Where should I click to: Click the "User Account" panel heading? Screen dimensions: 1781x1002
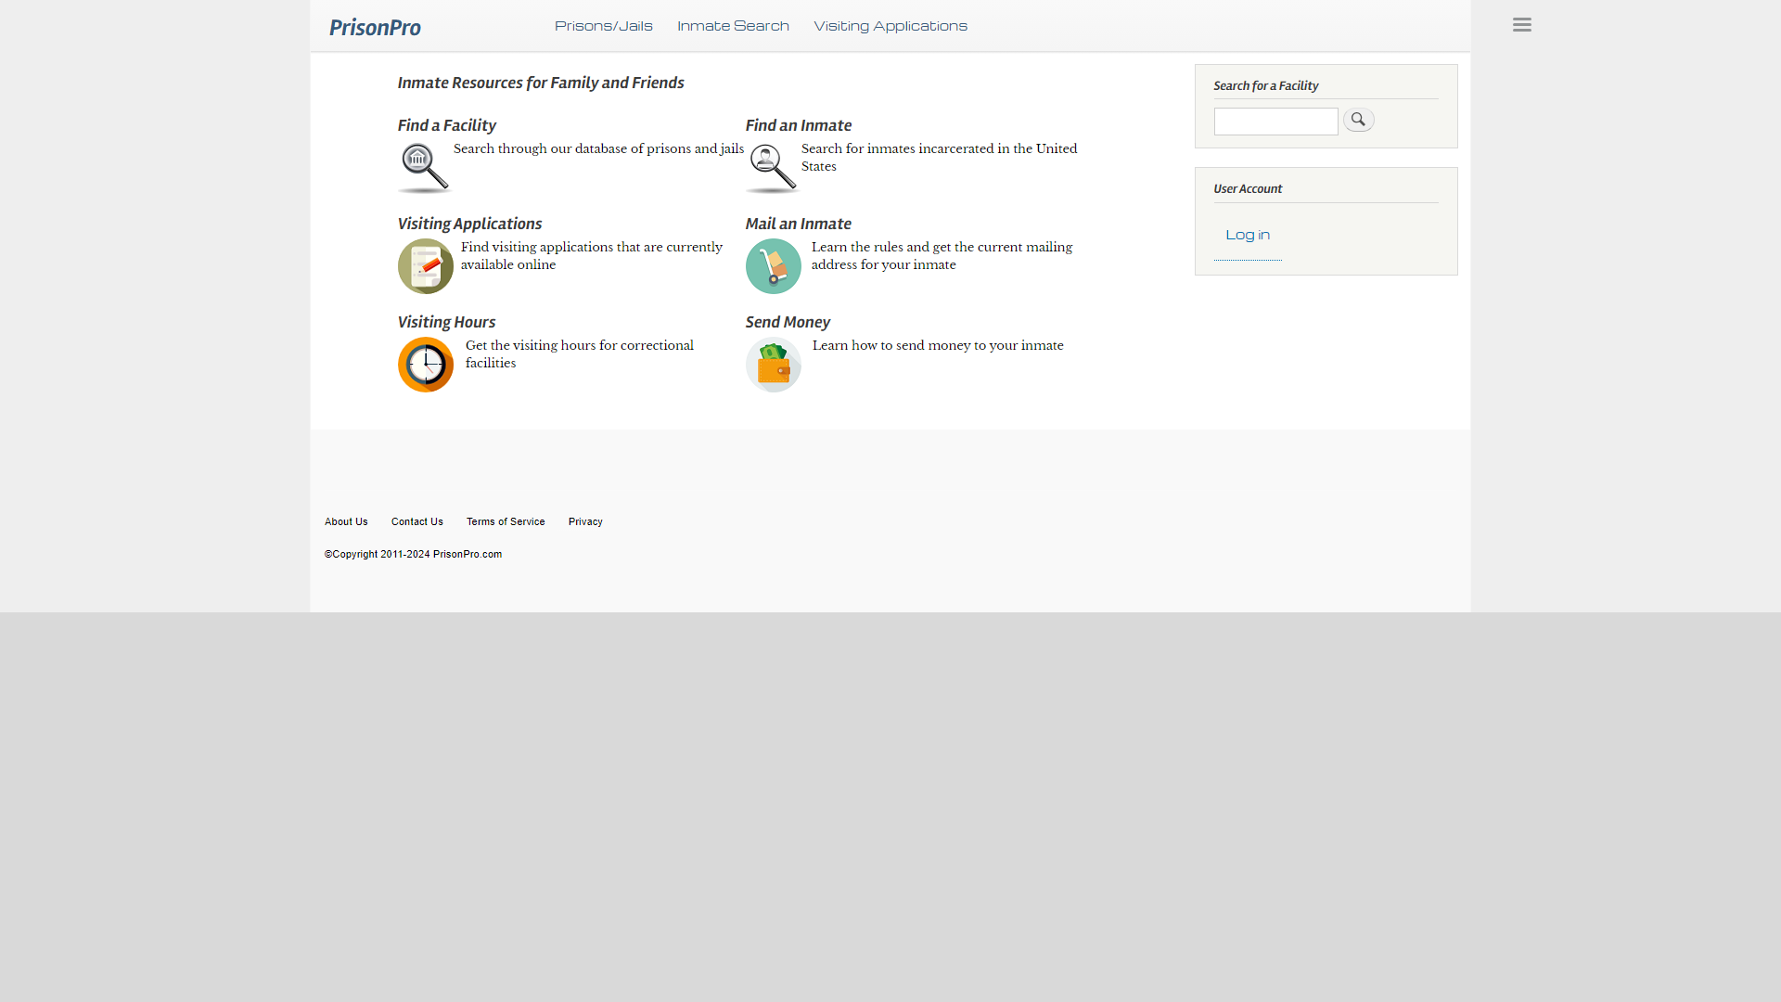coord(1248,188)
